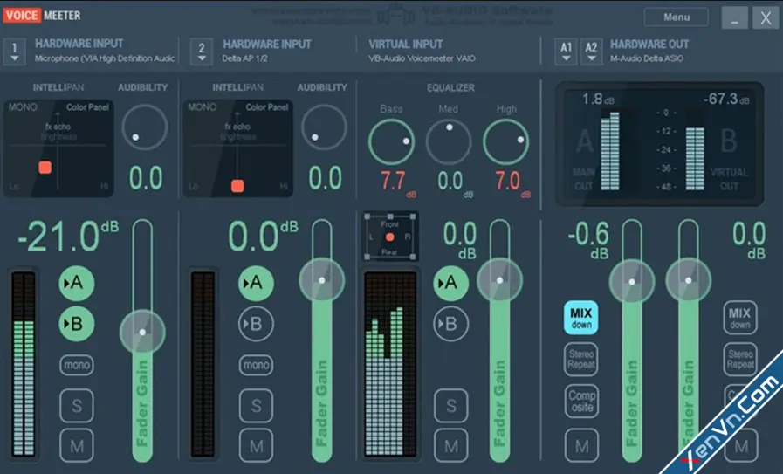The image size is (783, 474).
Task: Click main out A level meter
Action: coord(609,151)
